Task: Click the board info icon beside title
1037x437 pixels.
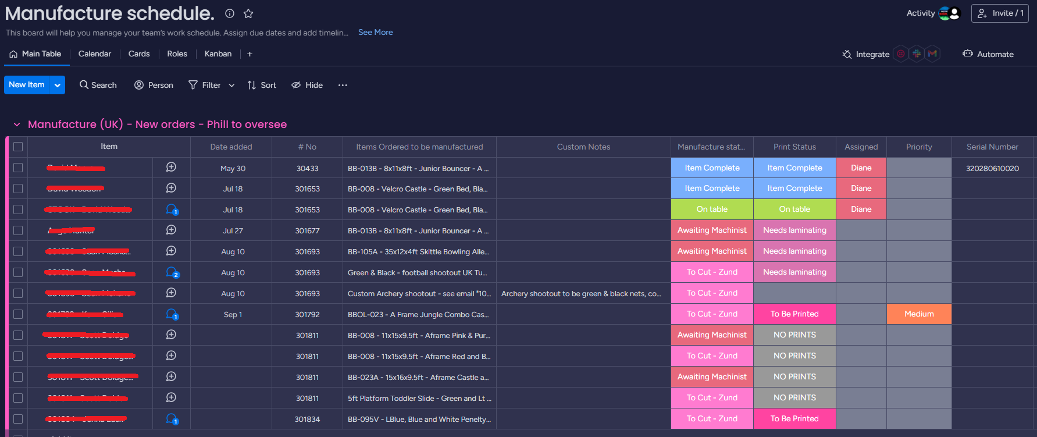Action: [x=230, y=13]
